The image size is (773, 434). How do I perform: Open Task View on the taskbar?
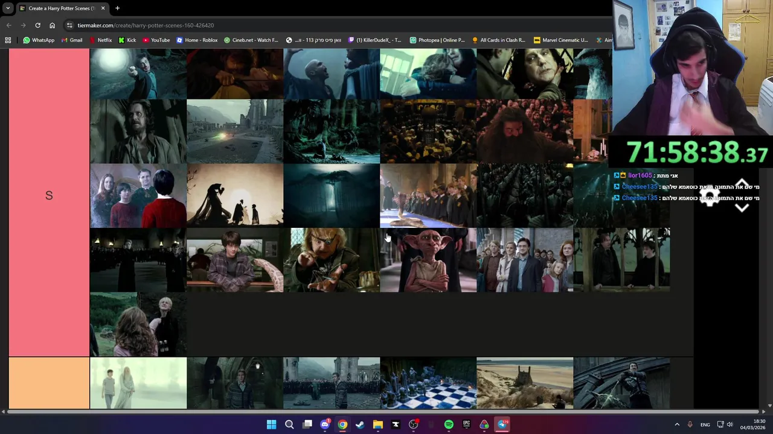click(x=307, y=424)
